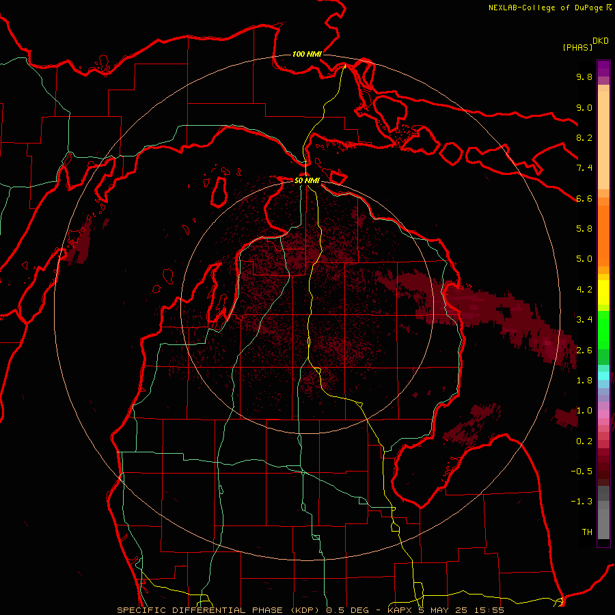This screenshot has width=615, height=615.
Task: Click the 3.4 scale value
Action: (x=584, y=320)
